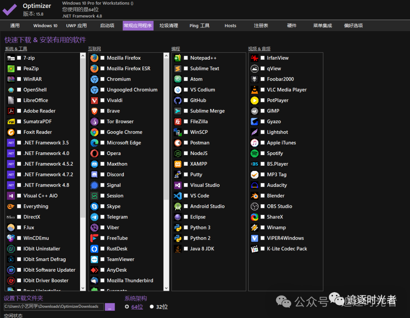Go to the 启动项 tab
The image size is (410, 318).
(x=107, y=26)
